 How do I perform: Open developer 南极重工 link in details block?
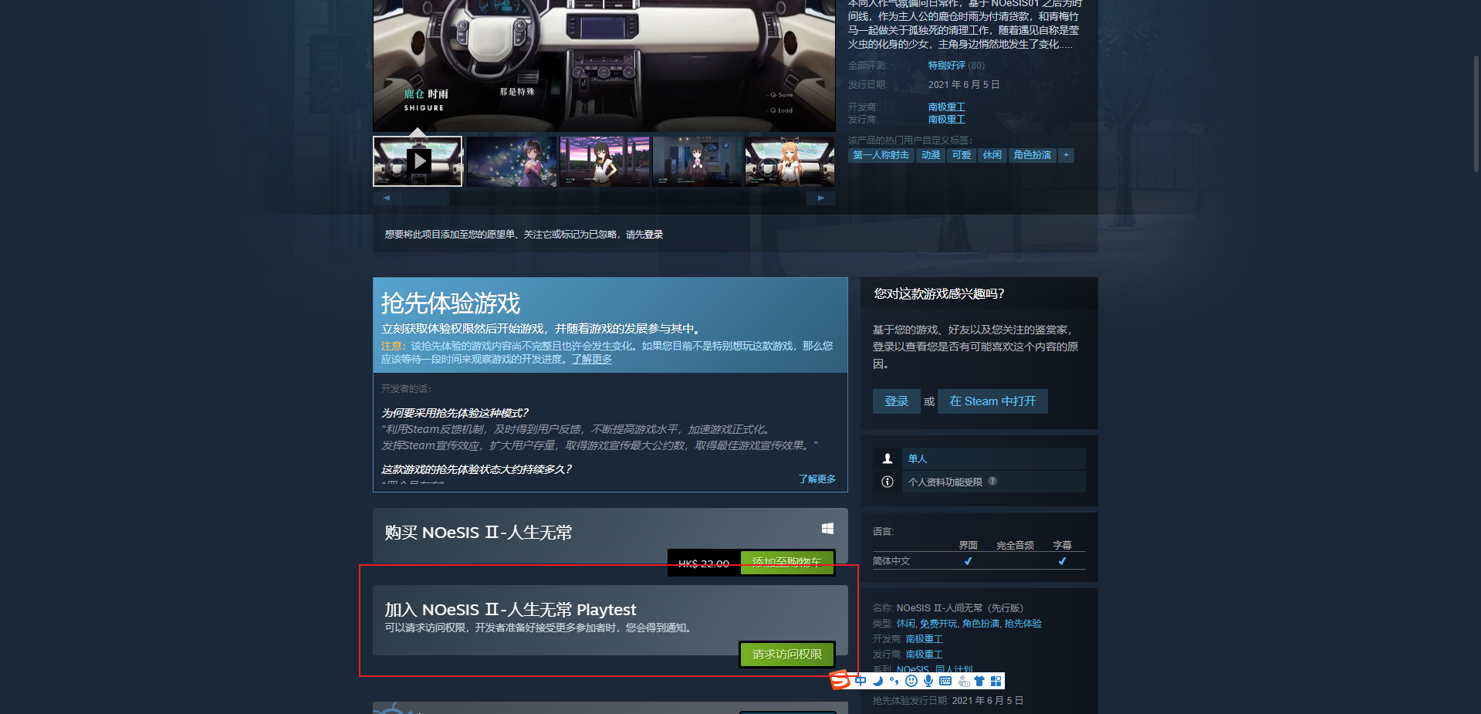click(x=925, y=639)
